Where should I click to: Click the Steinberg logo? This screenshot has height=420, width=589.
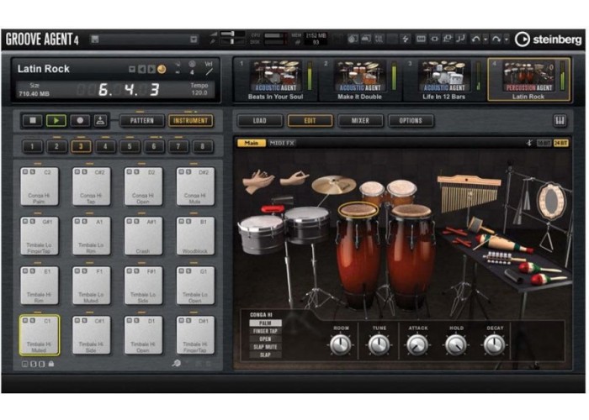tap(548, 39)
